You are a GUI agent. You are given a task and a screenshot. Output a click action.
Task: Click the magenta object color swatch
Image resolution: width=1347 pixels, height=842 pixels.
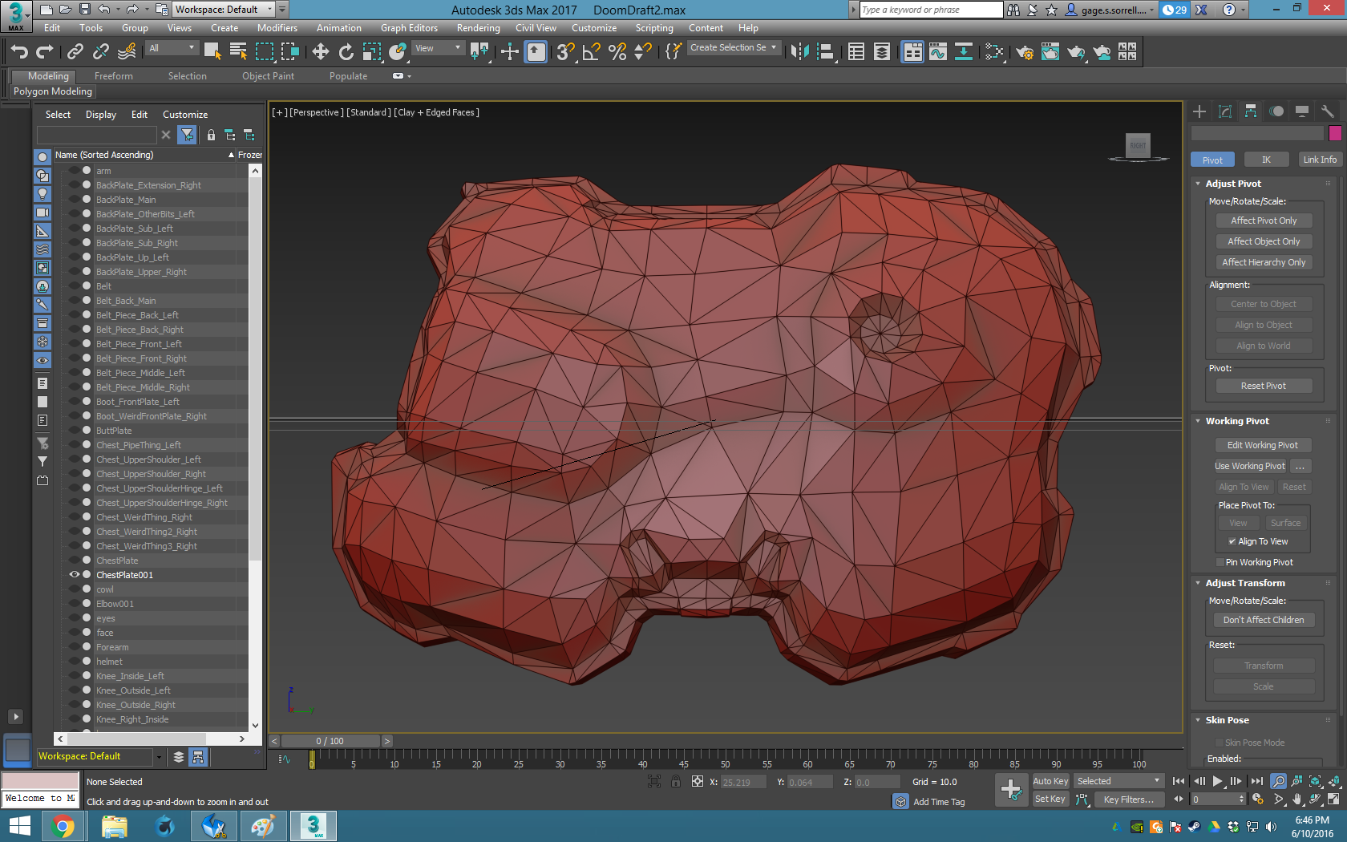click(1335, 133)
